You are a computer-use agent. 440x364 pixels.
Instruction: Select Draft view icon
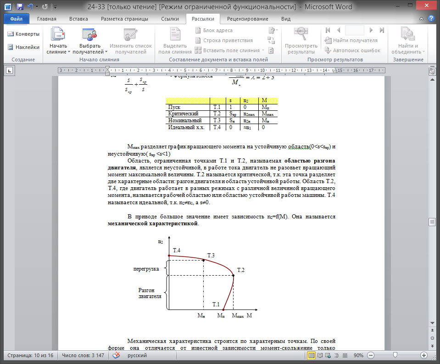[x=345, y=355]
